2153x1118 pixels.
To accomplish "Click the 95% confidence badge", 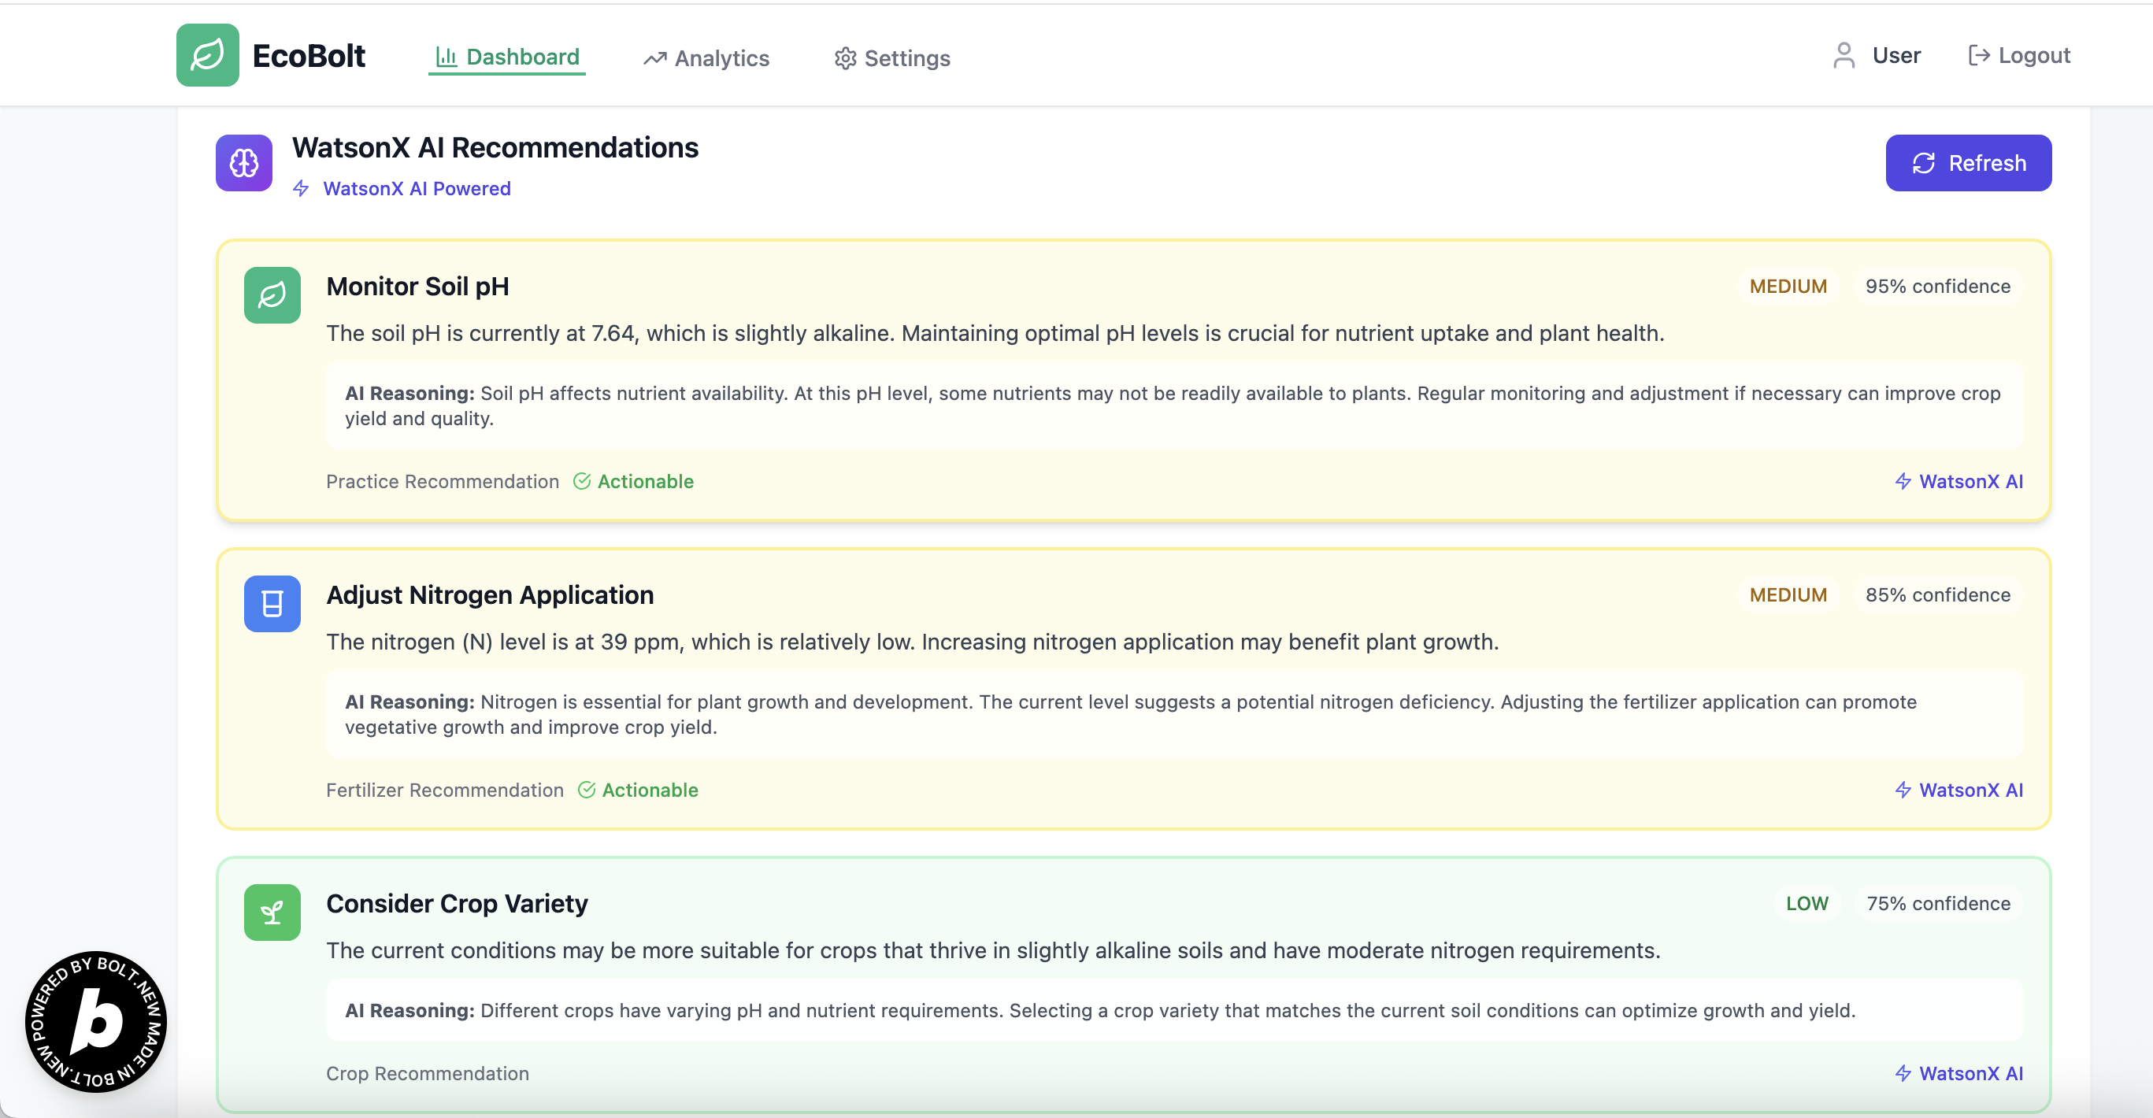I will pos(1937,287).
